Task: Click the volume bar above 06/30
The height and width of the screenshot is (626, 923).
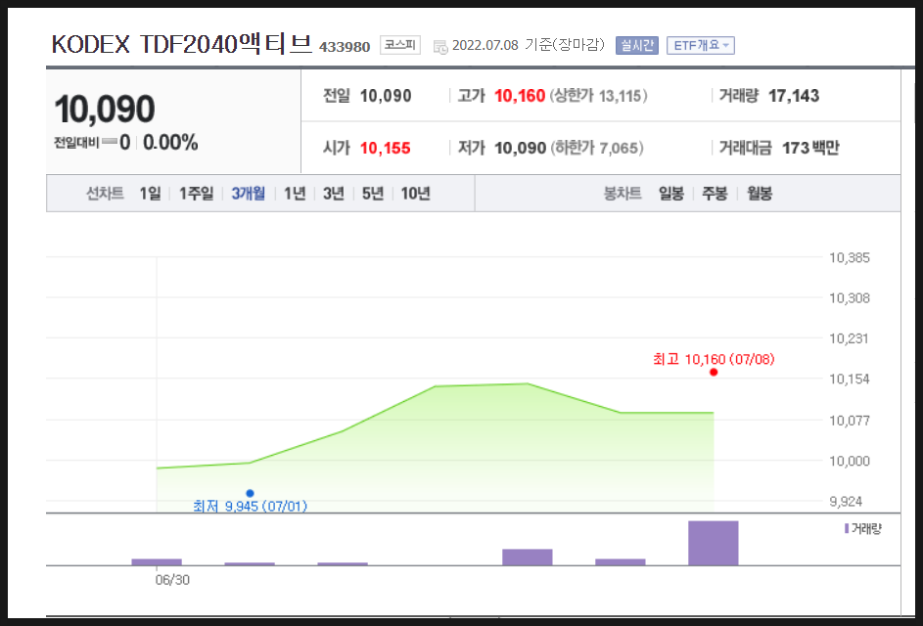Action: point(157,561)
